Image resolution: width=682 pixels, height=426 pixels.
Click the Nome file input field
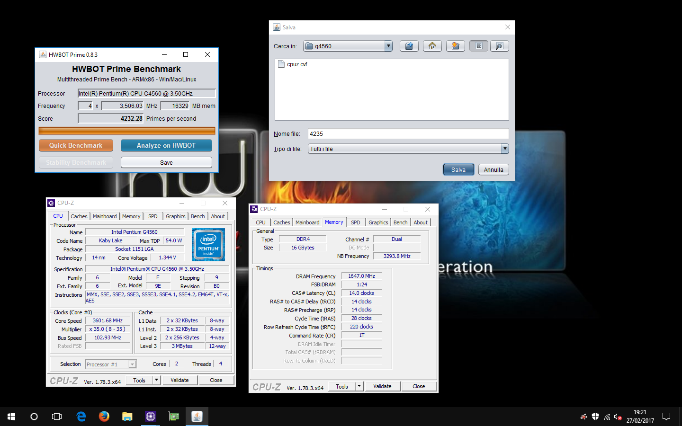(408, 133)
